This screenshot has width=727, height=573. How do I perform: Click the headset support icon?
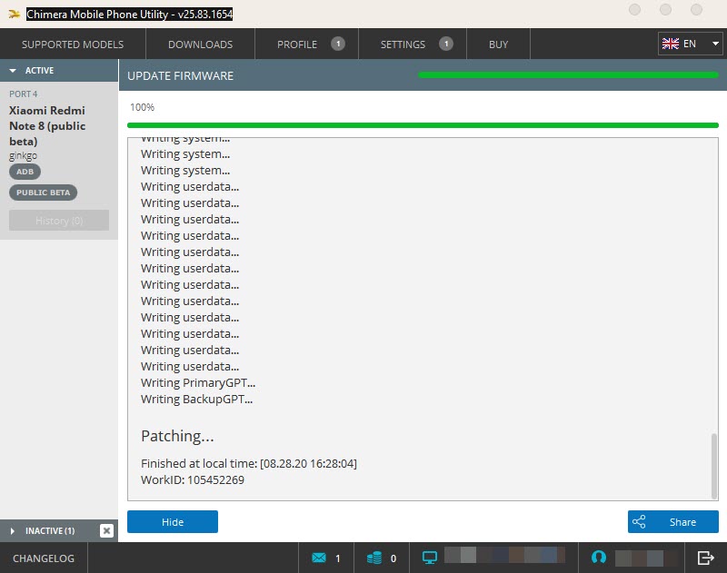[x=599, y=558]
